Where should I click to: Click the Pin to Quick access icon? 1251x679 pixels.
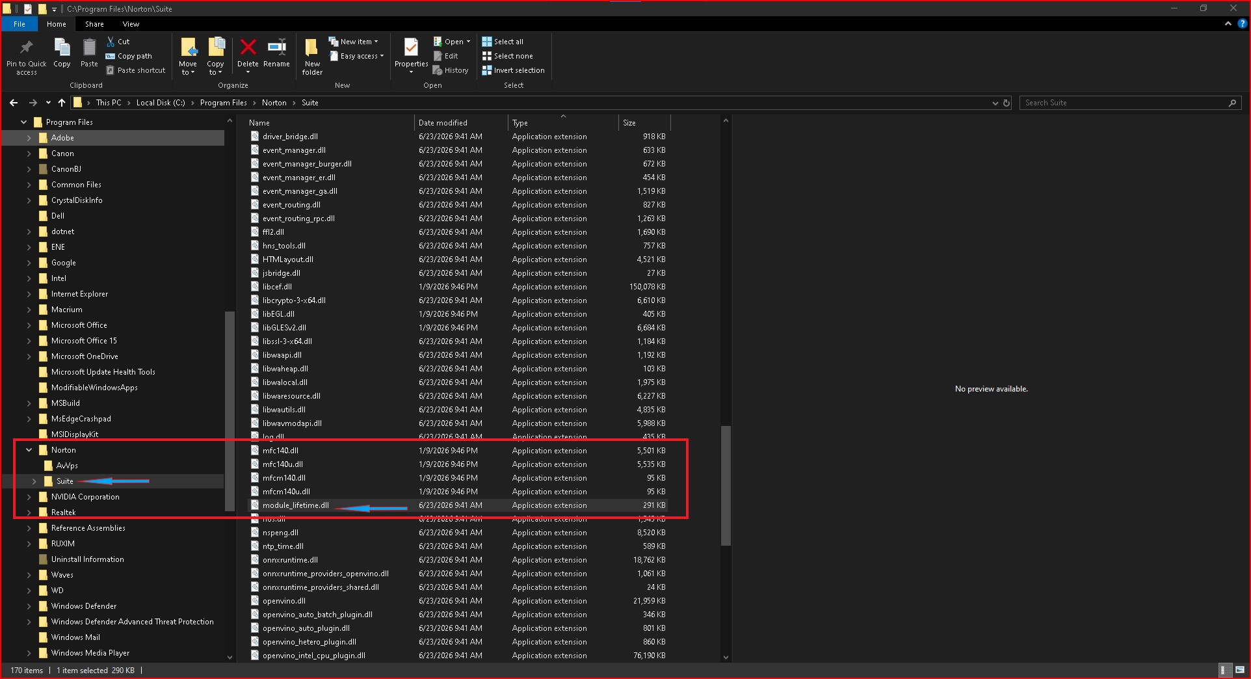point(26,48)
